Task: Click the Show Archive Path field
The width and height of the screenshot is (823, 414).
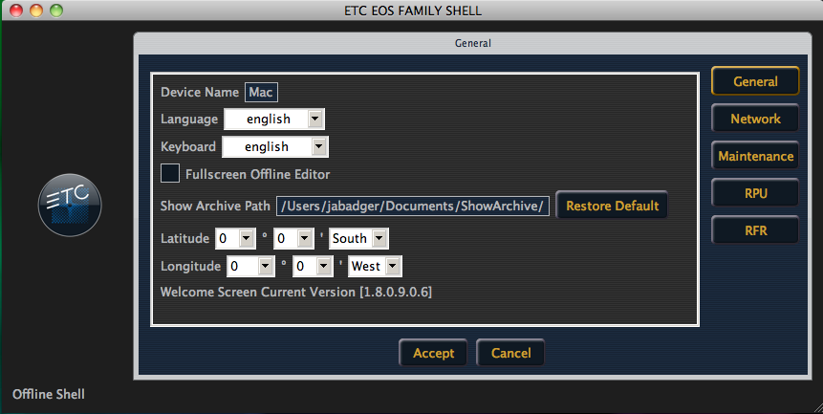Action: (413, 206)
